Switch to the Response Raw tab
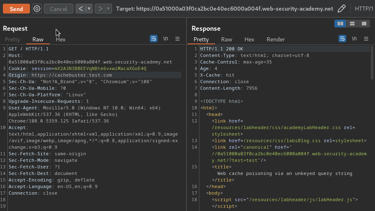The image size is (375, 211). (226, 39)
